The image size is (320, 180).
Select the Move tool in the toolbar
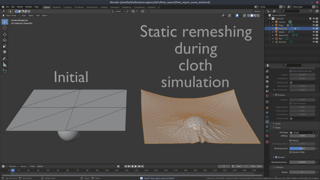(5, 34)
